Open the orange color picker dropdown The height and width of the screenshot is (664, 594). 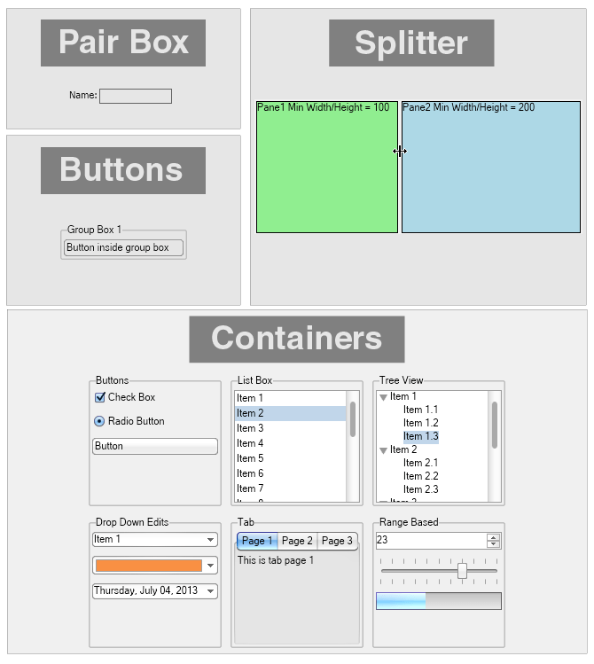(210, 566)
